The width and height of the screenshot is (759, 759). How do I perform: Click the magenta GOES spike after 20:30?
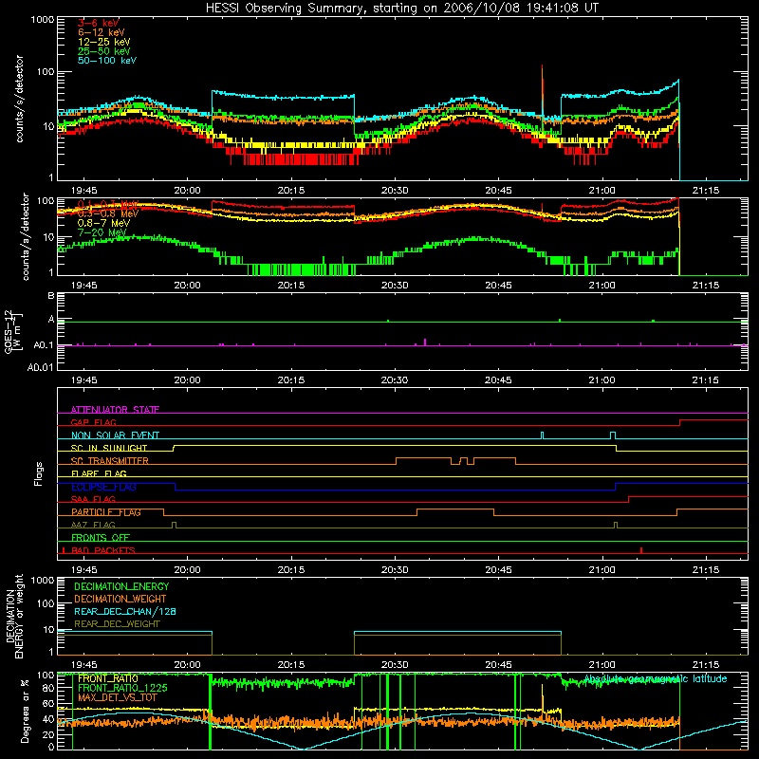coord(425,342)
